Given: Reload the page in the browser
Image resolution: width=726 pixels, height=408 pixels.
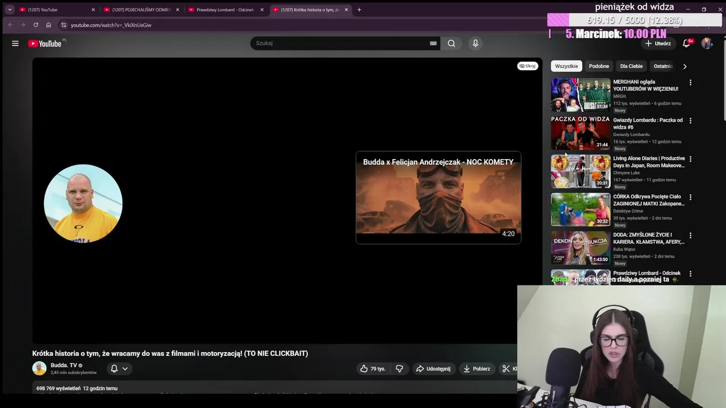Looking at the screenshot, I should tap(36, 25).
